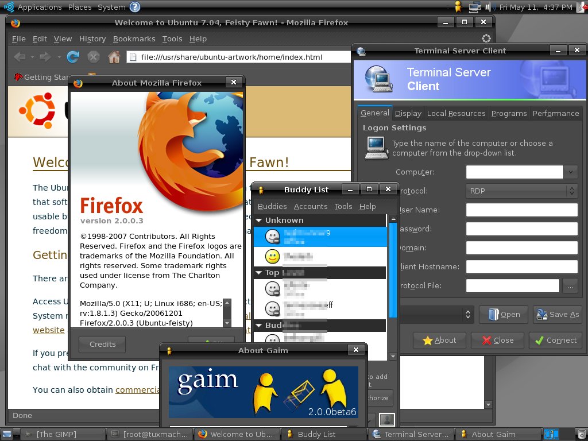Open Buddy List Buddies menu

pos(272,206)
